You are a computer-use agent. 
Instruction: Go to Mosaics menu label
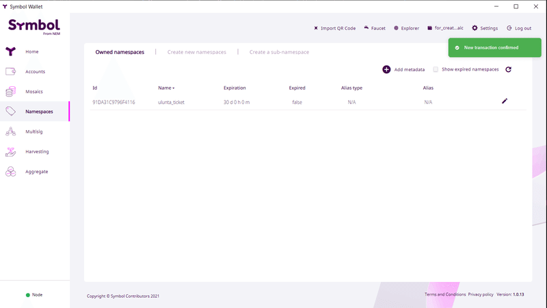[34, 92]
